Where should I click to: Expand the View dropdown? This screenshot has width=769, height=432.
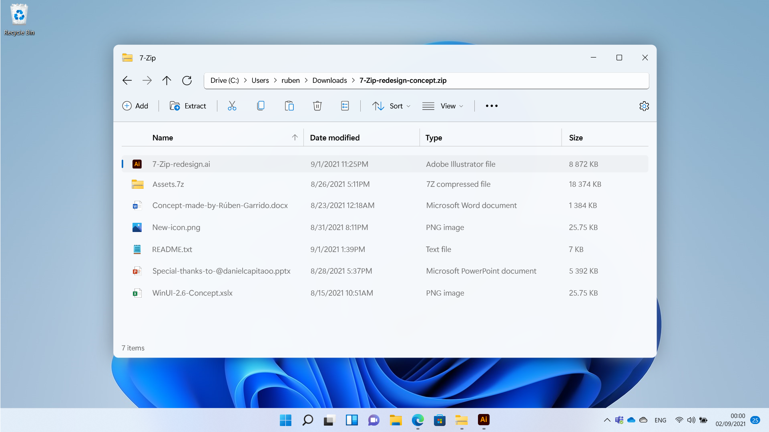[443, 106]
